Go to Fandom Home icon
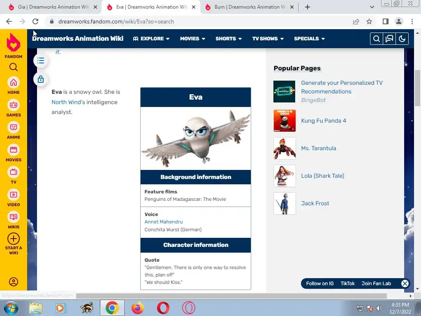This screenshot has height=316, width=421. [14, 82]
